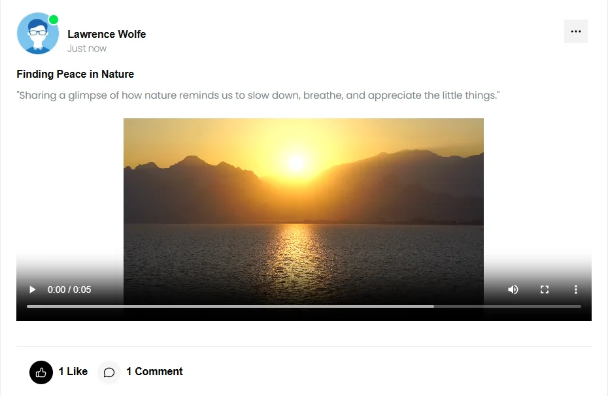608x396 pixels.
Task: Open Lawrence Wolfe's profile avatar
Action: click(38, 33)
